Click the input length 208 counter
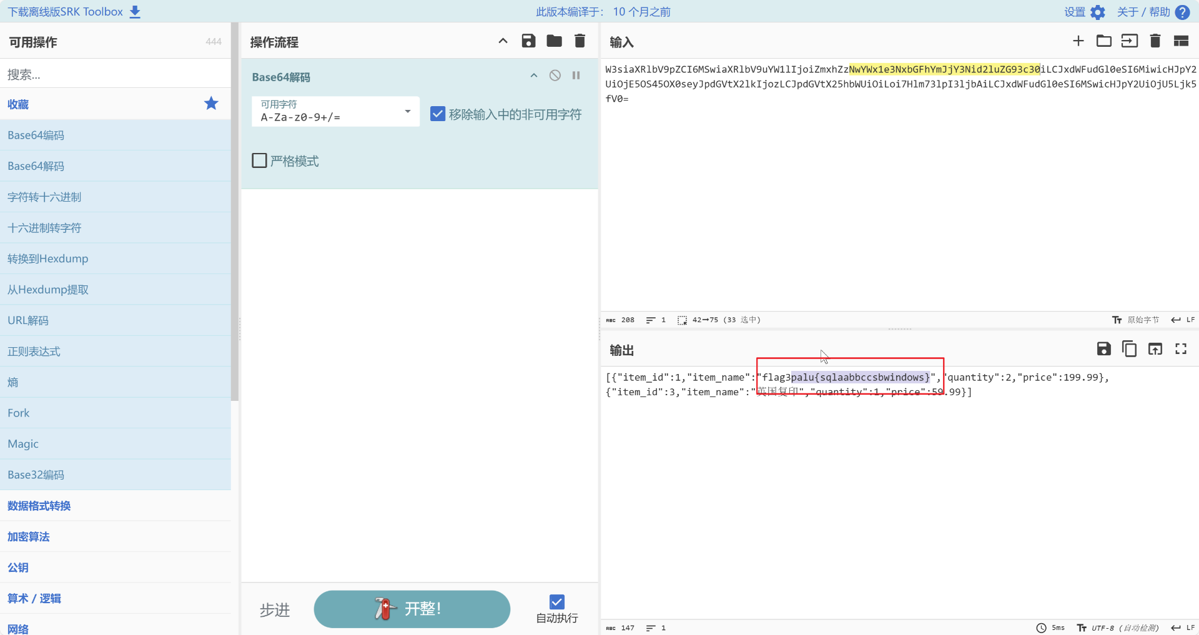 620,320
